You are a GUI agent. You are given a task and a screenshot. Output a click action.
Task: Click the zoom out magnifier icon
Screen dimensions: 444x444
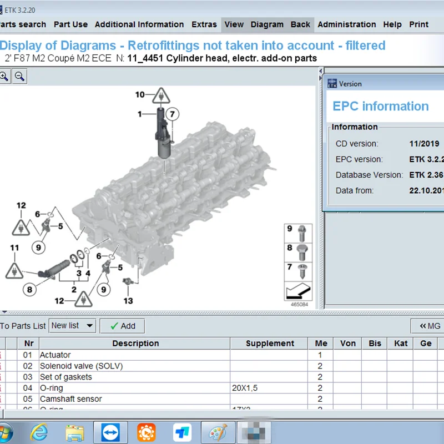pyautogui.click(x=19, y=77)
